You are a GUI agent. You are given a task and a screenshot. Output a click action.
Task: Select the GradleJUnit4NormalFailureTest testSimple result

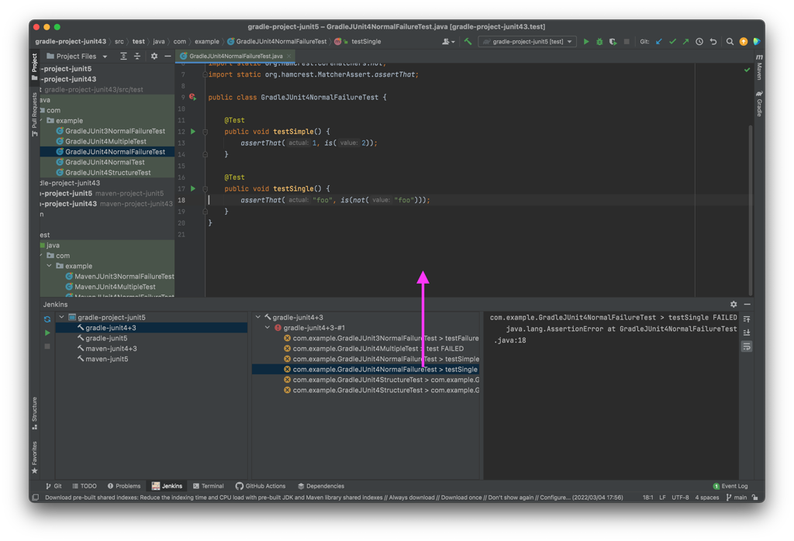381,360
